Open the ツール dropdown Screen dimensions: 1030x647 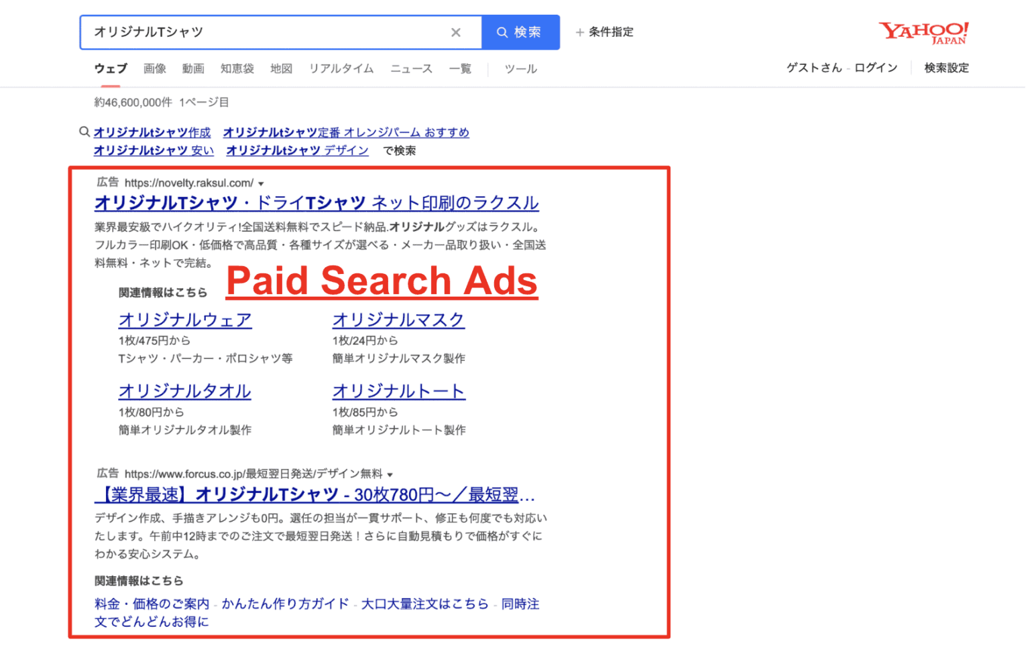[520, 68]
